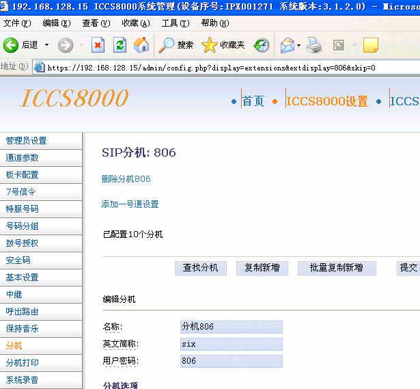
Task: Click the Stop loading icon
Action: click(x=98, y=45)
